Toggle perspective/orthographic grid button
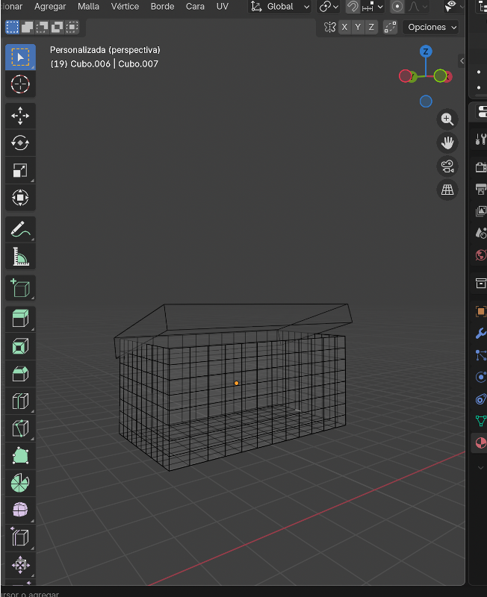This screenshot has width=487, height=597. coord(447,190)
